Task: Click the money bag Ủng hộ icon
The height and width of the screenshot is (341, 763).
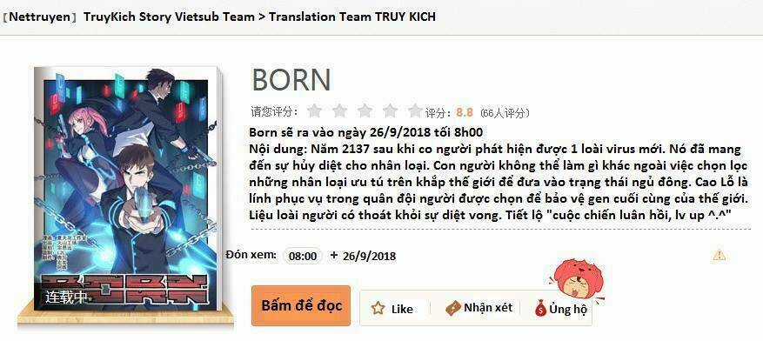Action: click(540, 309)
